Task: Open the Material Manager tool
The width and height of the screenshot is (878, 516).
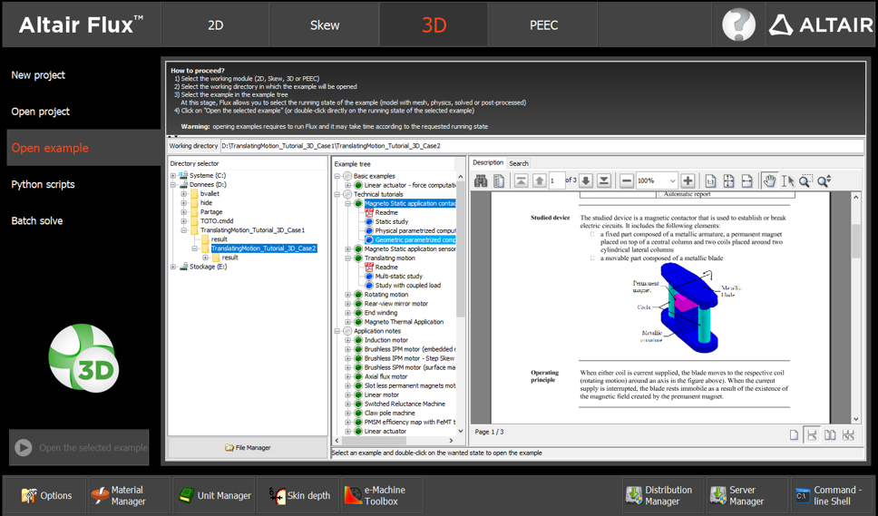Action: coord(119,495)
